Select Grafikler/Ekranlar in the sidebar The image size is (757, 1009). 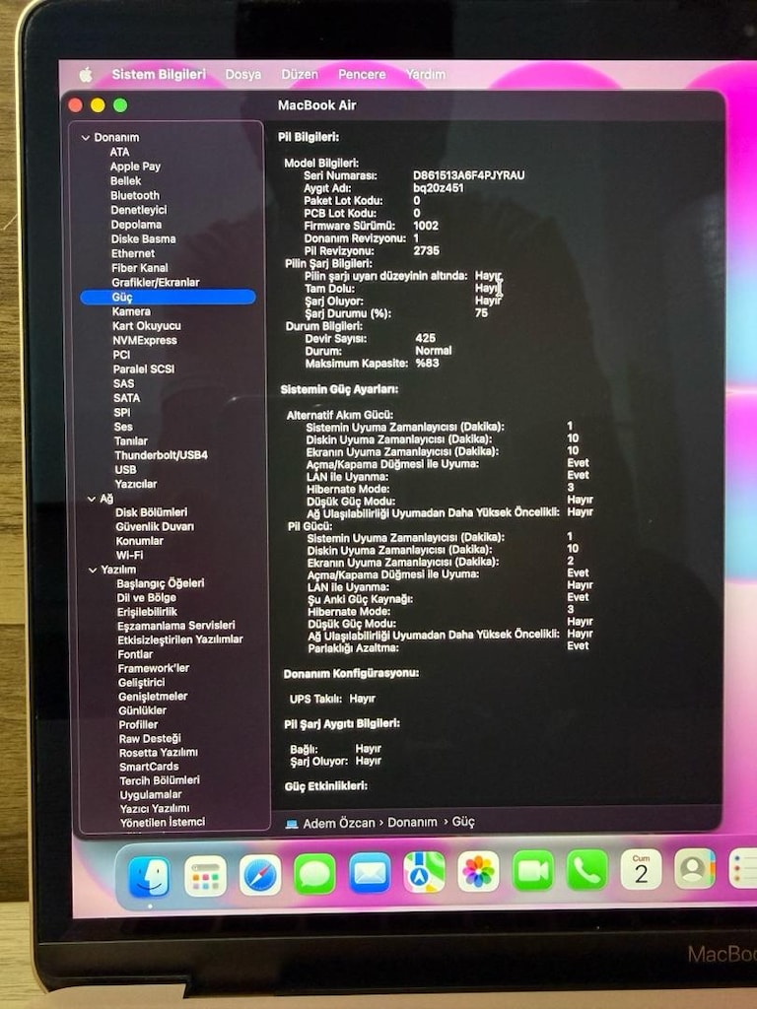(156, 283)
